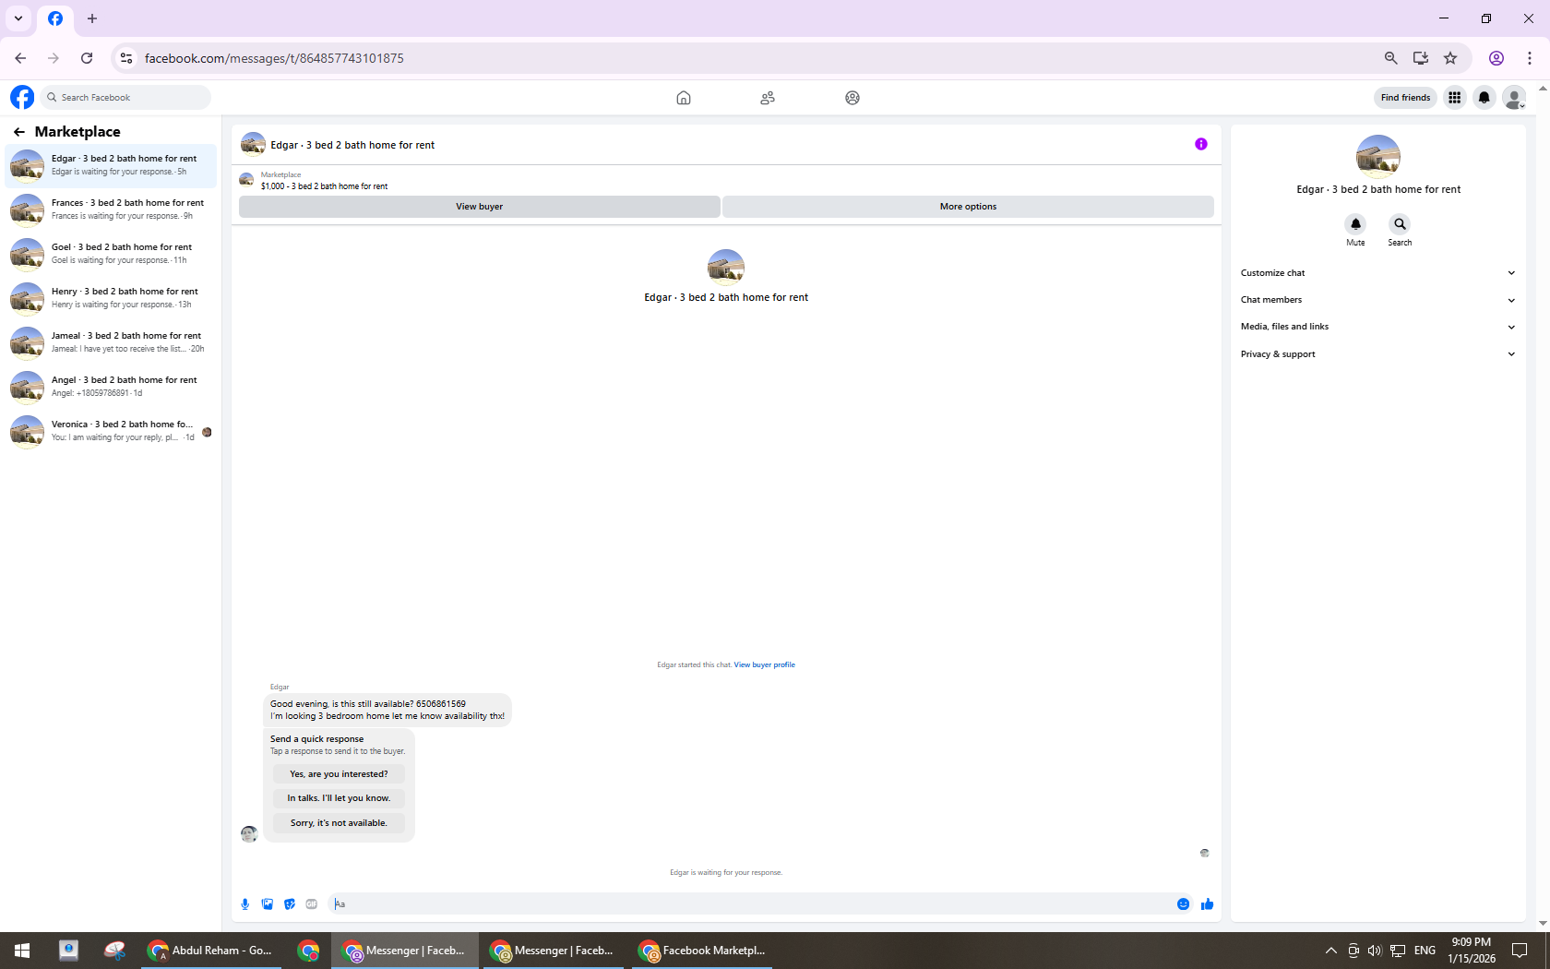The image size is (1550, 969).
Task: Select the selected Edgar conversation row
Action: [x=111, y=165]
